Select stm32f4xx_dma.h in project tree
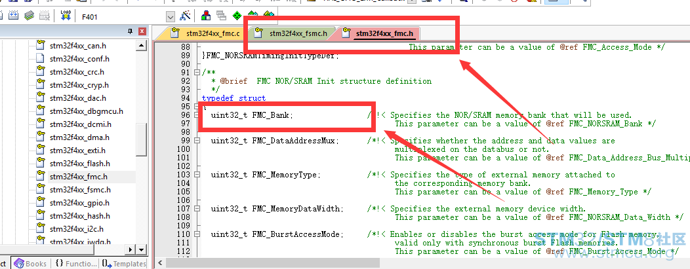The width and height of the screenshot is (690, 269). click(79, 137)
